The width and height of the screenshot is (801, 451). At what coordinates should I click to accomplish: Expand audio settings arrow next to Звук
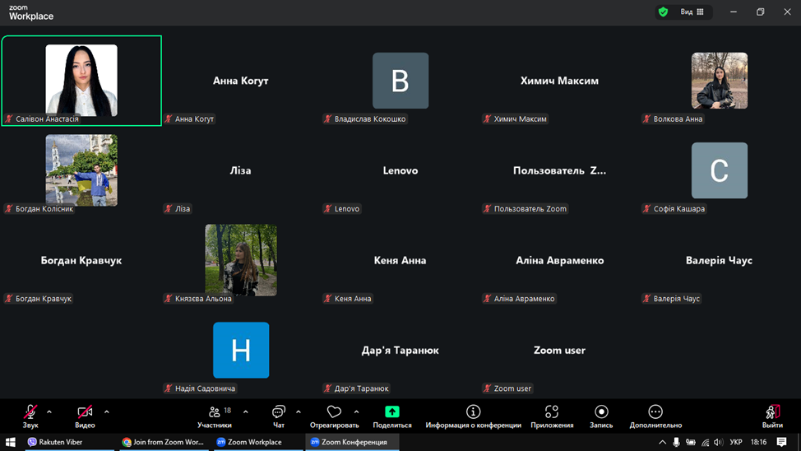[49, 412]
